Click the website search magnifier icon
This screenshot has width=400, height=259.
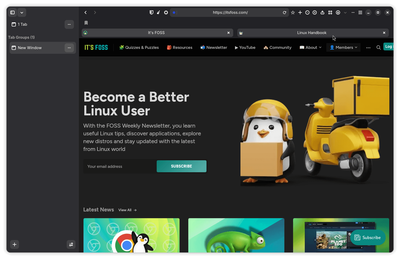378,48
